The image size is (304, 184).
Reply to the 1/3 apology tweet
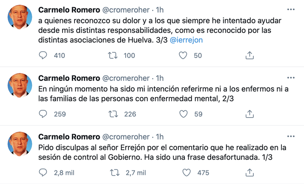(x=43, y=172)
